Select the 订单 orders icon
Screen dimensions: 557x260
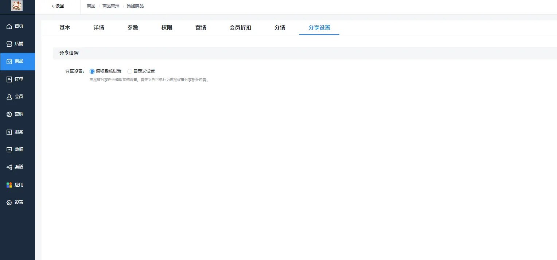pos(9,79)
